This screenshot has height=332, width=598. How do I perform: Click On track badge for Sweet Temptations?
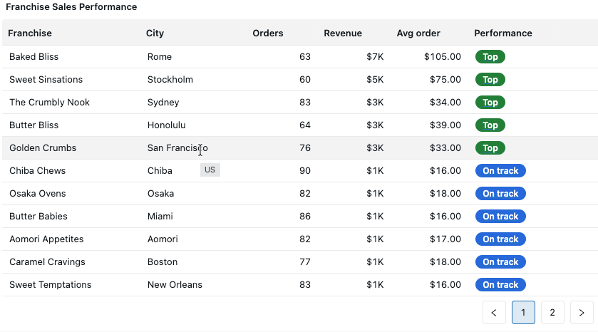click(x=500, y=285)
